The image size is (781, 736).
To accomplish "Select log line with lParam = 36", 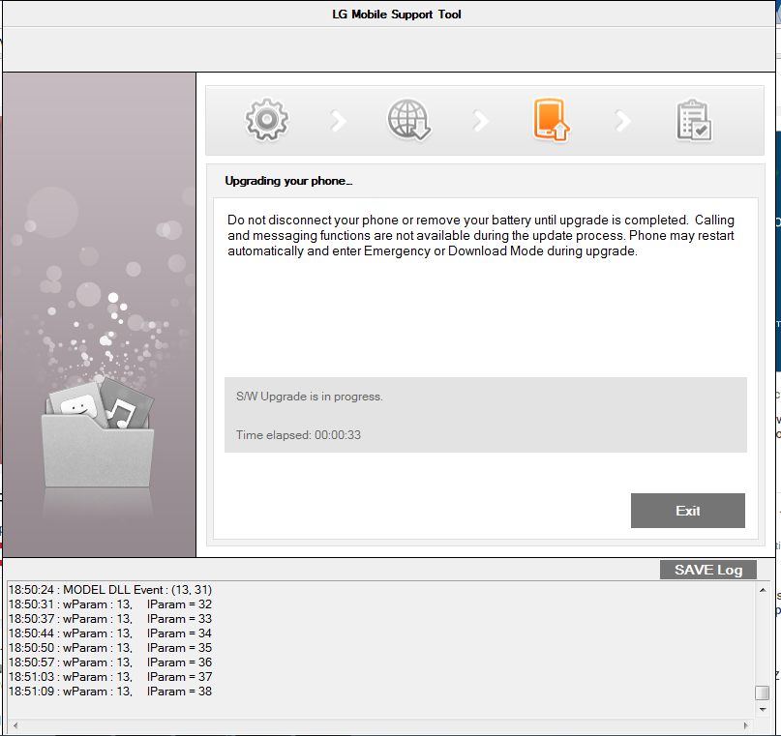I will click(x=110, y=662).
